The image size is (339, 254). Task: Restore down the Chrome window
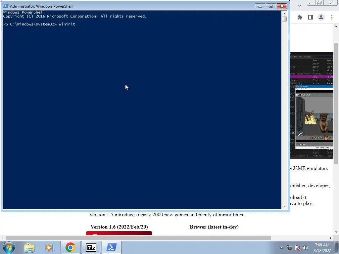(319, 3)
